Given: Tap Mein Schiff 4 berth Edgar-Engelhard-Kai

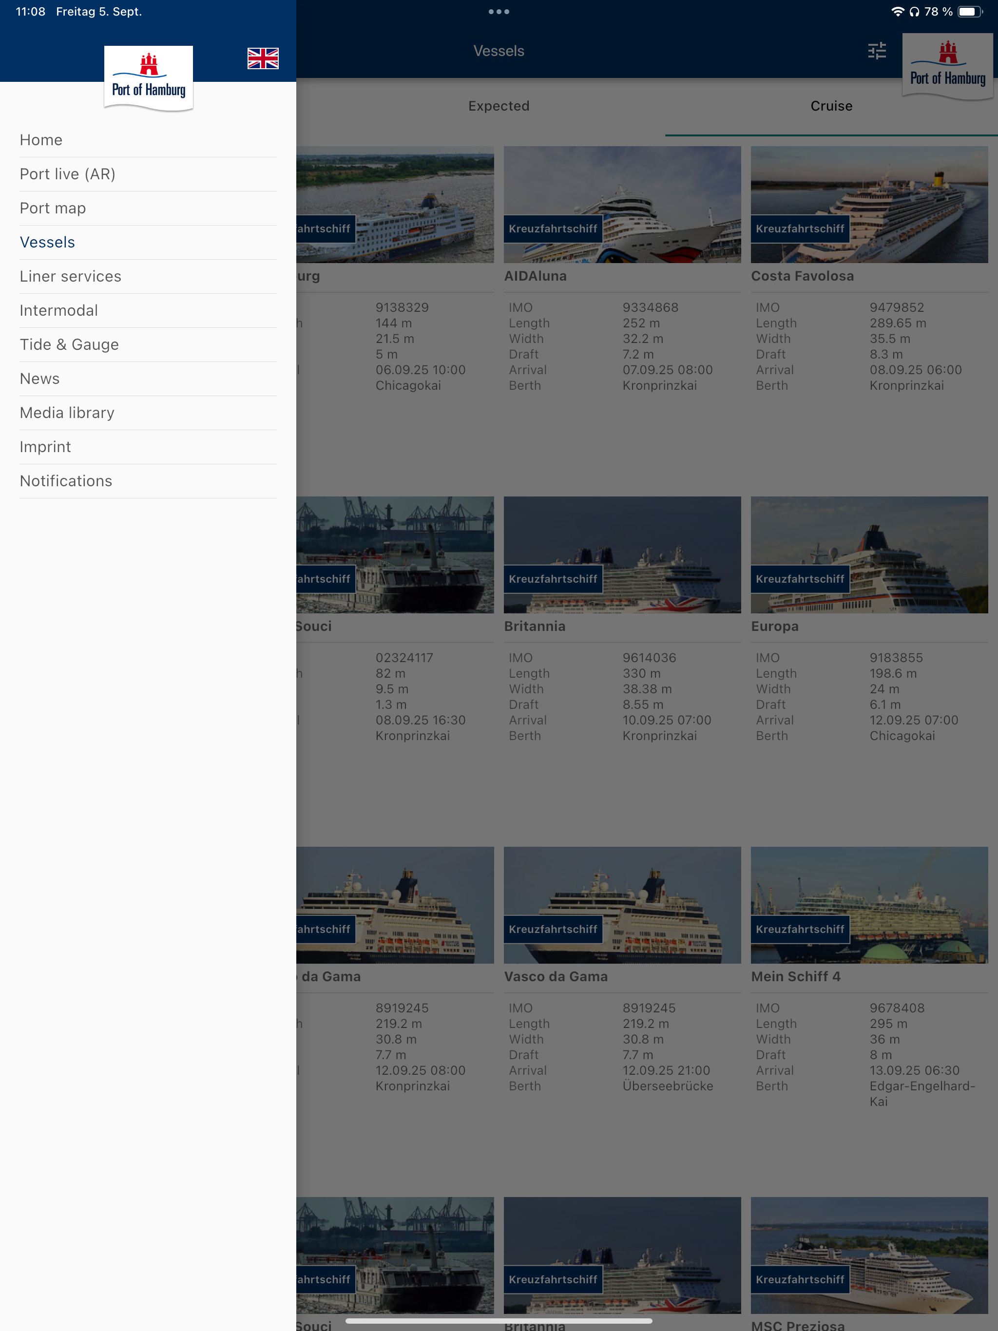Looking at the screenshot, I should click(x=922, y=1094).
